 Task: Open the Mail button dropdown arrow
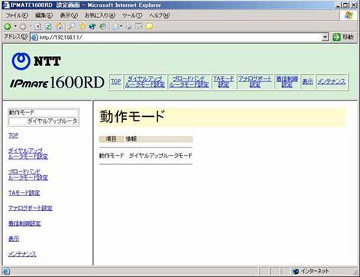tap(121, 26)
